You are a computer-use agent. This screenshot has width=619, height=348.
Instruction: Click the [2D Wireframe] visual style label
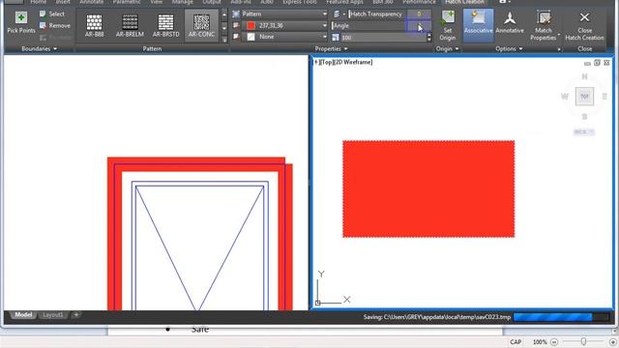click(352, 62)
